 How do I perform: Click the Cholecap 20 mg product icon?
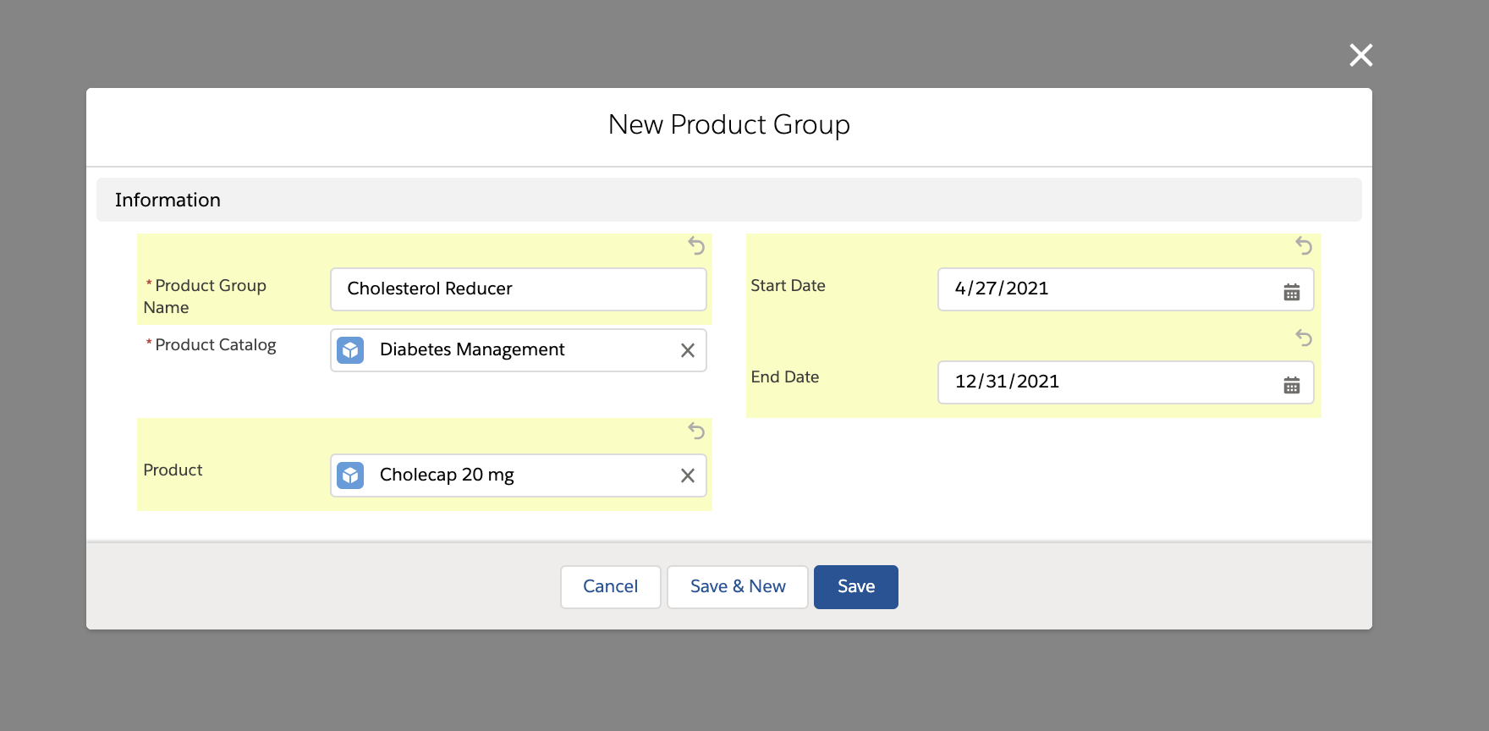click(350, 475)
